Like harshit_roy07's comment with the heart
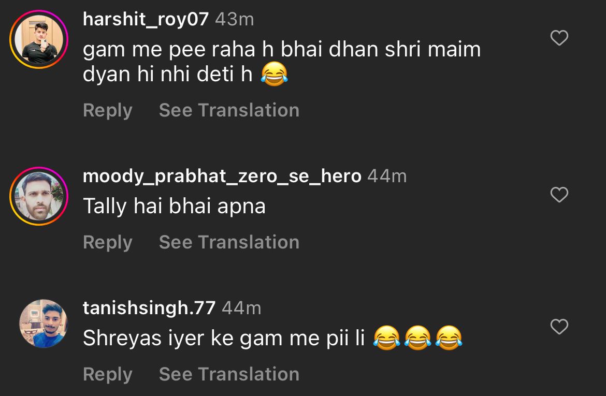606x396 pixels. pos(559,38)
